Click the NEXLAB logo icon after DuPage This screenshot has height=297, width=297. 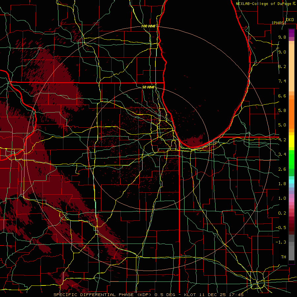(x=294, y=3)
